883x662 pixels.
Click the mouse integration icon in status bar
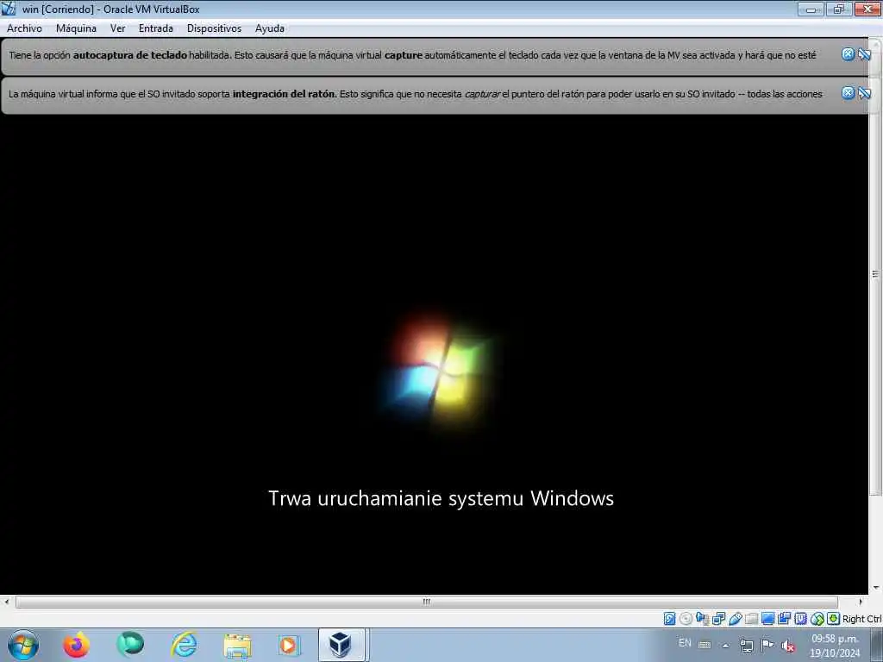click(817, 619)
